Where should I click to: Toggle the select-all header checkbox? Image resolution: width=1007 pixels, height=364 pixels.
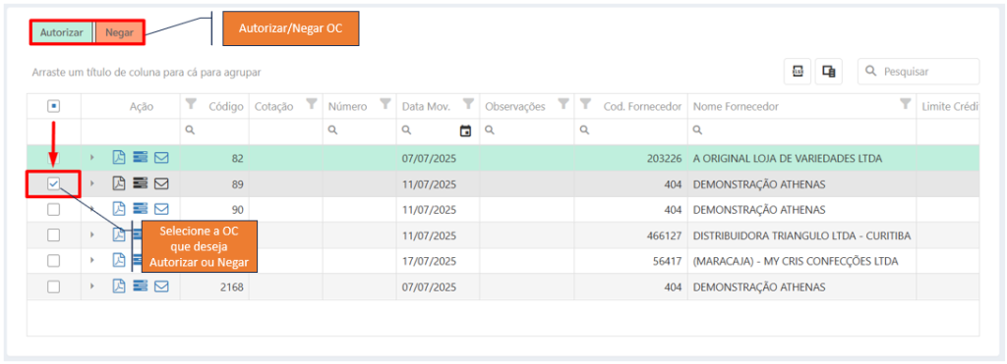54,106
